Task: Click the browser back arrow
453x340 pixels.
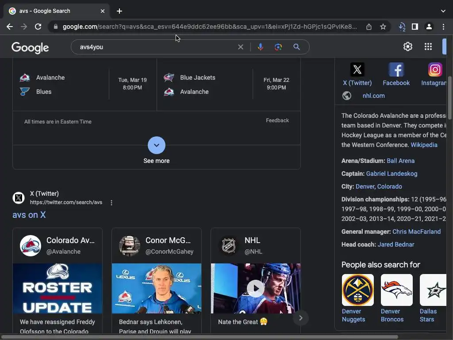Action: click(x=10, y=27)
